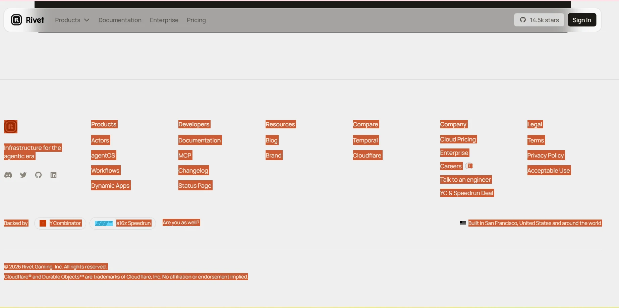Open the Brand footer link
The width and height of the screenshot is (619, 308).
click(274, 156)
